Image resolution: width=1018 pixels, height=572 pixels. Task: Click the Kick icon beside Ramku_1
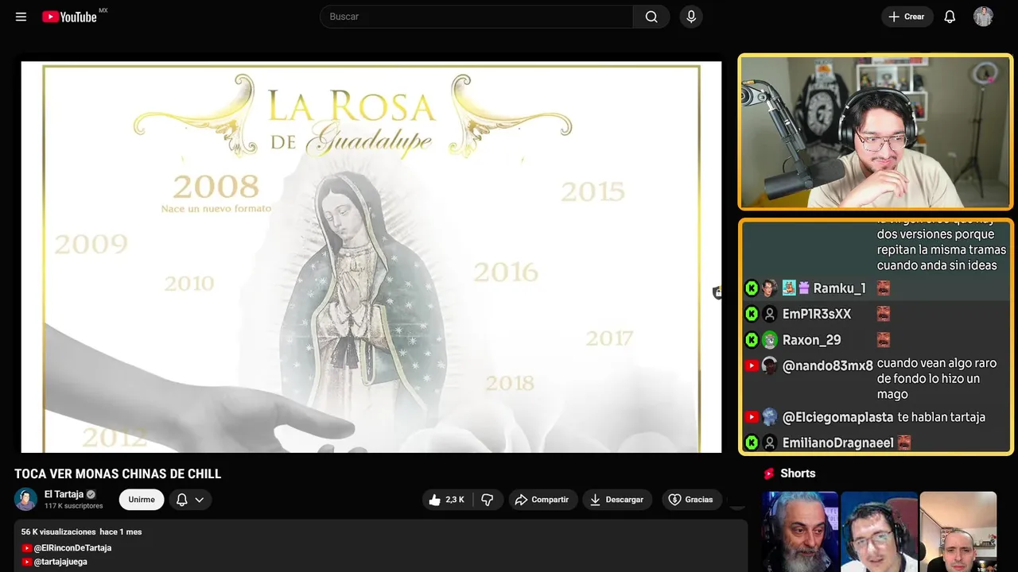point(752,288)
